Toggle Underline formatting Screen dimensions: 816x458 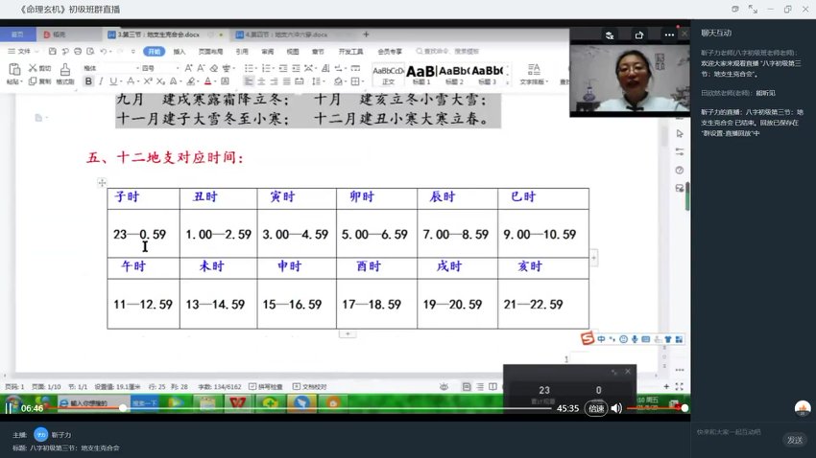pyautogui.click(x=113, y=81)
